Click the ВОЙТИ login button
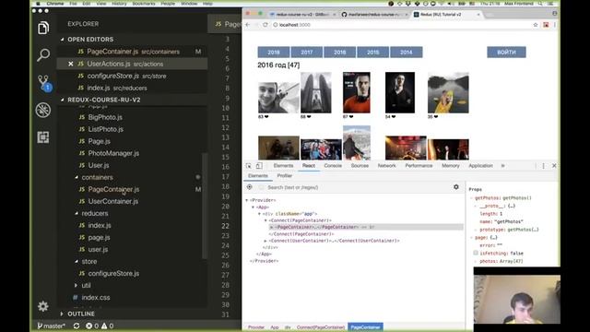Screen dimensions: 590x332 [x=506, y=53]
